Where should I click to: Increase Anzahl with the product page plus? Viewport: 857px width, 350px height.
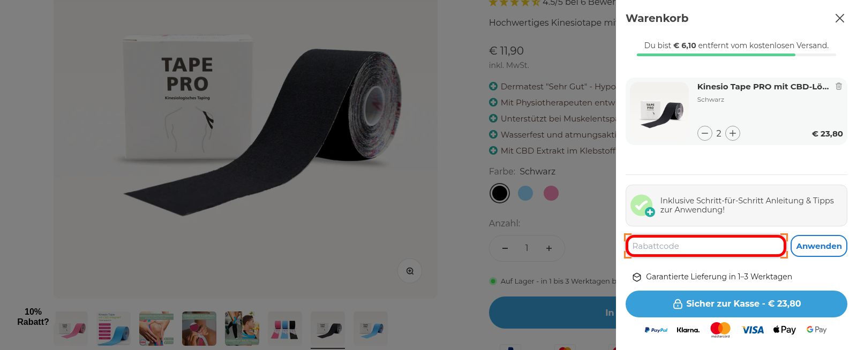point(549,248)
